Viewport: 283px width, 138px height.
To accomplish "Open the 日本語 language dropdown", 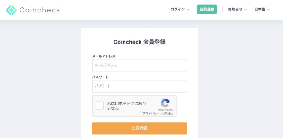I will (x=260, y=9).
